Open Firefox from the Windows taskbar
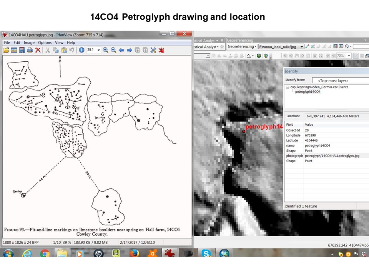 134,253
